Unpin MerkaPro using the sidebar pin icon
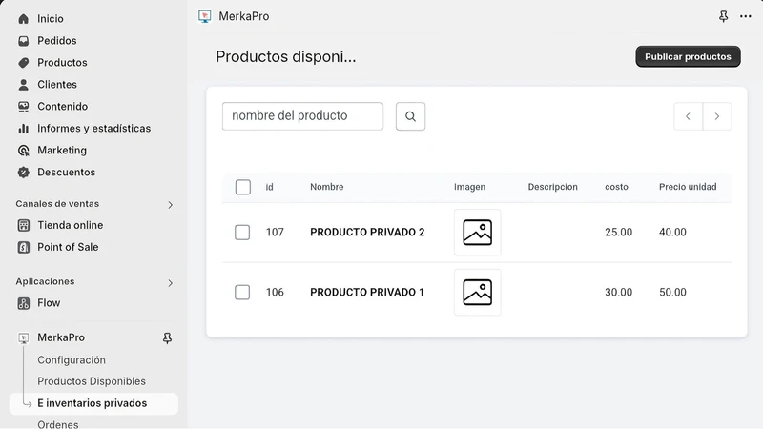763x429 pixels. 167,338
